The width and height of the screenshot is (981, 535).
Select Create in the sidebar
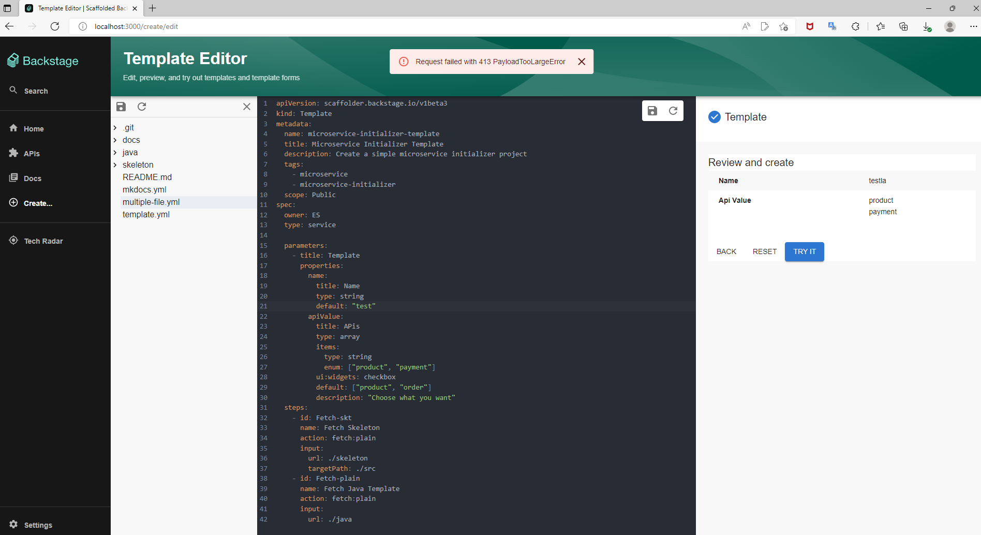[x=38, y=203]
